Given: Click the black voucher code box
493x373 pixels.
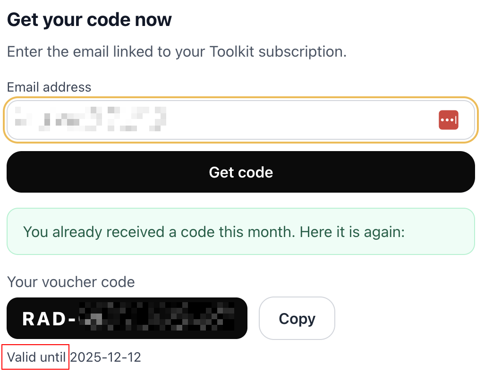Looking at the screenshot, I should point(127,318).
